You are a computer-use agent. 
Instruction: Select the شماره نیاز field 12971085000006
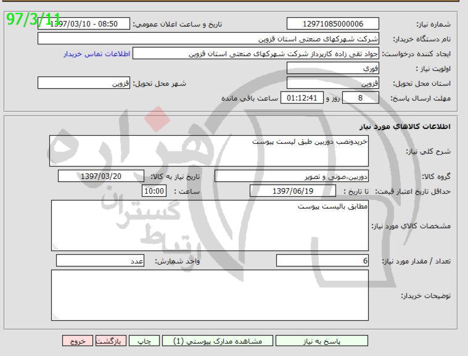333,23
